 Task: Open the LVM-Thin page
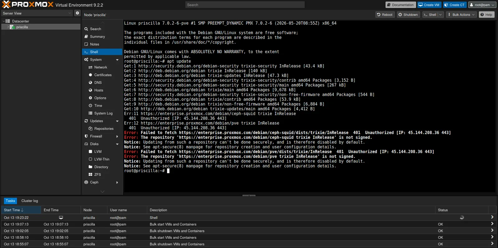click(x=102, y=159)
